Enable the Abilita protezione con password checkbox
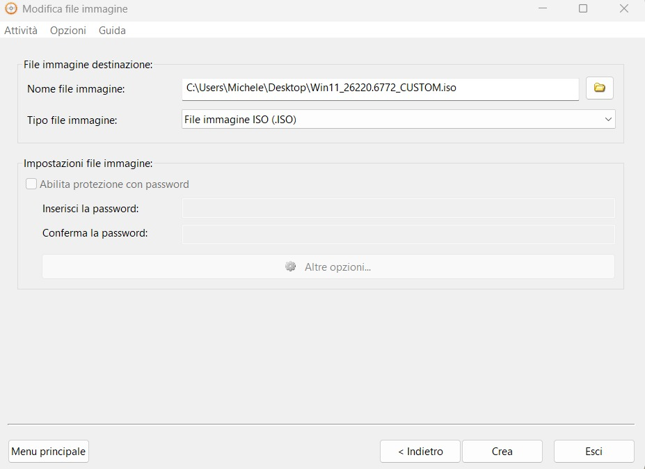The width and height of the screenshot is (645, 469). coord(31,184)
